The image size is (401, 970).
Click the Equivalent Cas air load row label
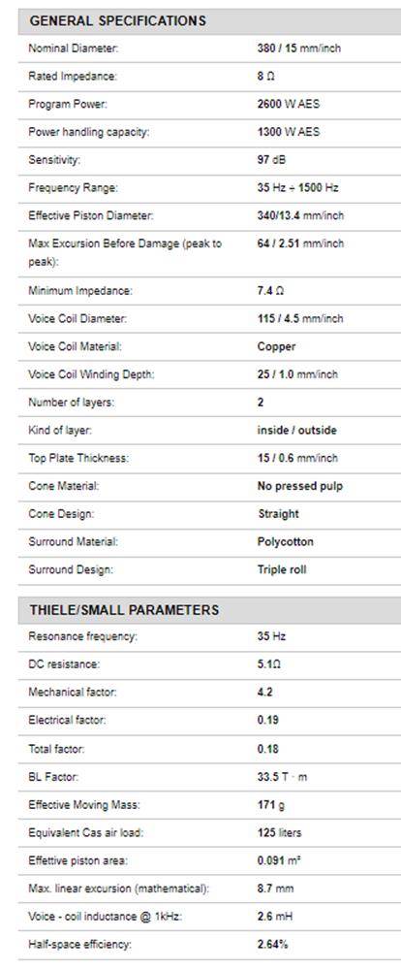(85, 832)
